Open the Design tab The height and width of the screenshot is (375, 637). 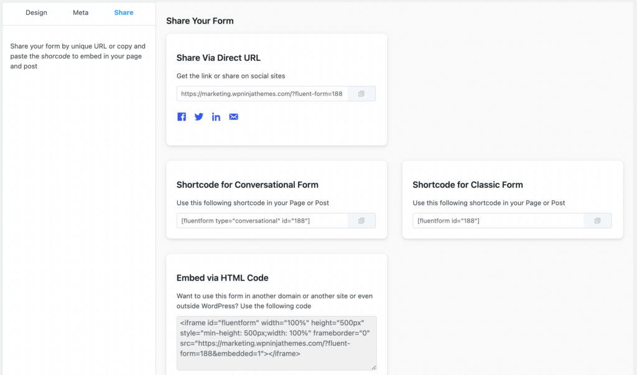(36, 12)
